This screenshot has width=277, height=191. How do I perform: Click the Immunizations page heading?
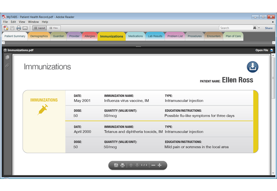pyautogui.click(x=47, y=67)
